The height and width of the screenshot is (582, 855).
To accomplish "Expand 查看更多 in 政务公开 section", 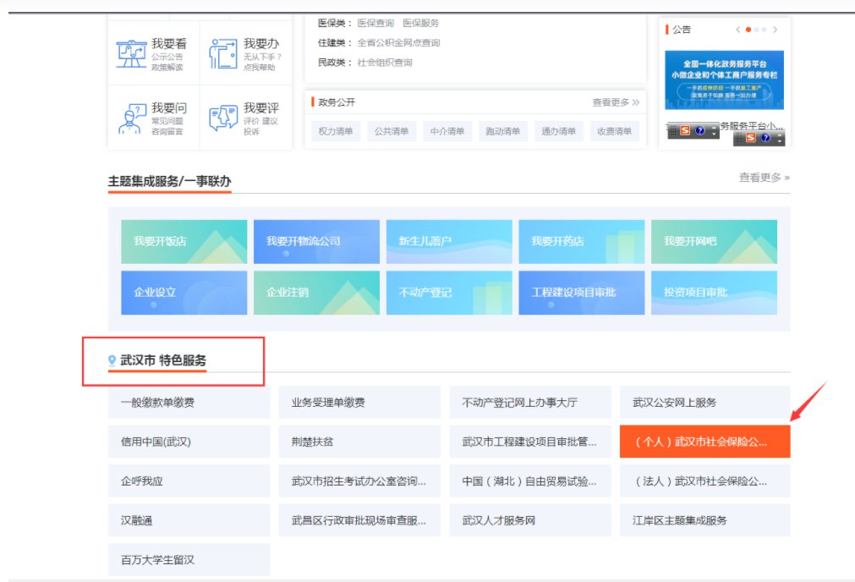I will (x=615, y=102).
